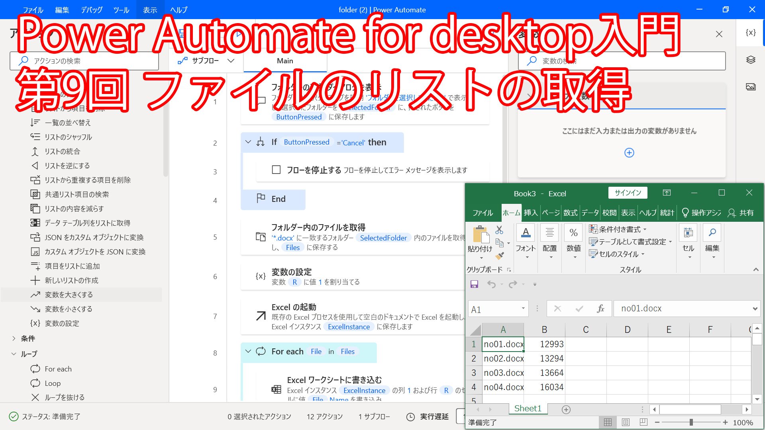Open Excel Formulas ribbon tab
Screen dimensions: 765x430
pos(570,213)
